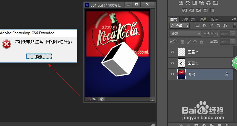The width and height of the screenshot is (237, 126).
Task: Select the 图层 2 layer name
Action: (x=193, y=52)
